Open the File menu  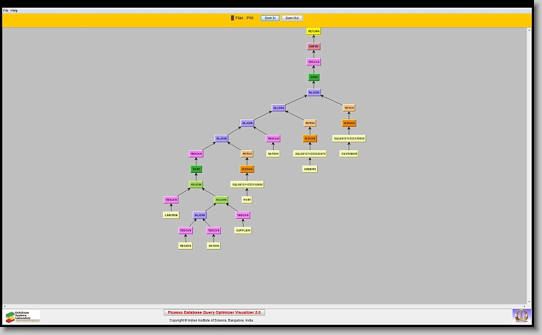pos(5,11)
